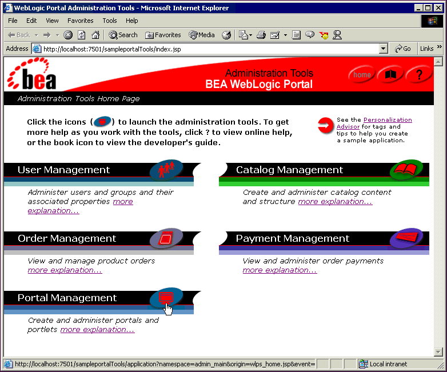Click the Mail toolbar icon

pos(243,35)
